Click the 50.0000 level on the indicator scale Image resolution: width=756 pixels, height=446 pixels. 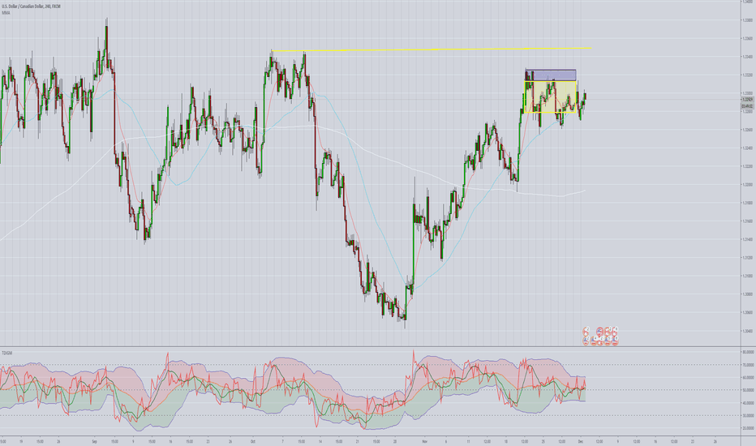pyautogui.click(x=748, y=389)
